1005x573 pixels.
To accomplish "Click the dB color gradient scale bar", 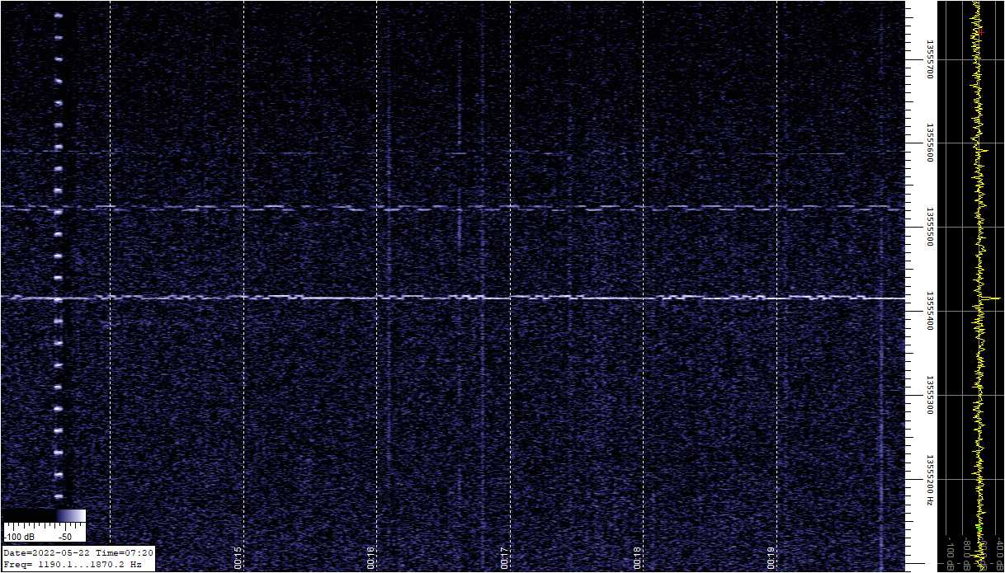I will (x=45, y=516).
